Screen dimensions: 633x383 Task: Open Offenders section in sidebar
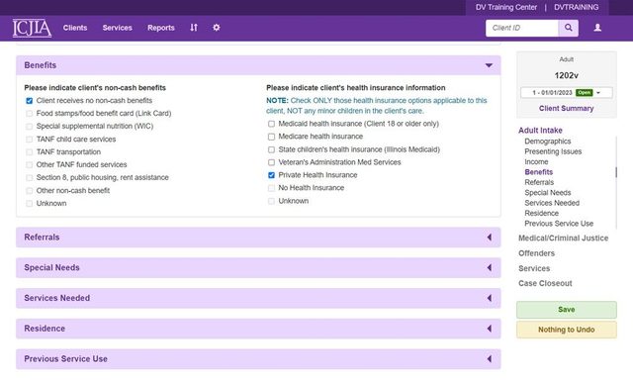[x=536, y=253]
